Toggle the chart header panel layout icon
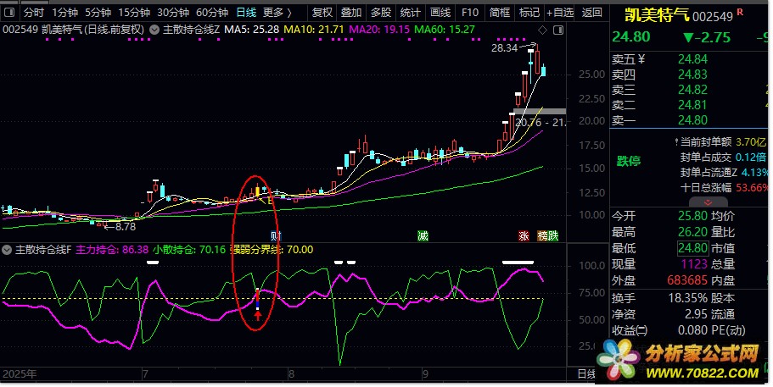This screenshot has height=387, width=773. click(558, 30)
